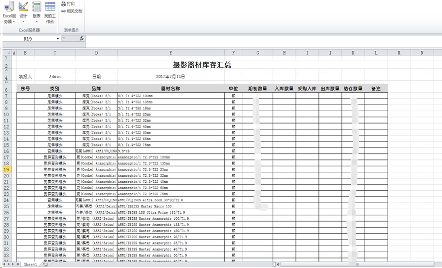Switch to the Sheet1 tab
Viewport: 442px width, 268px height.
(x=30, y=265)
